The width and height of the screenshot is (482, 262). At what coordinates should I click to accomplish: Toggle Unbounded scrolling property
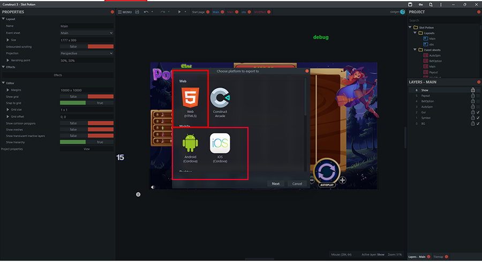[87, 47]
